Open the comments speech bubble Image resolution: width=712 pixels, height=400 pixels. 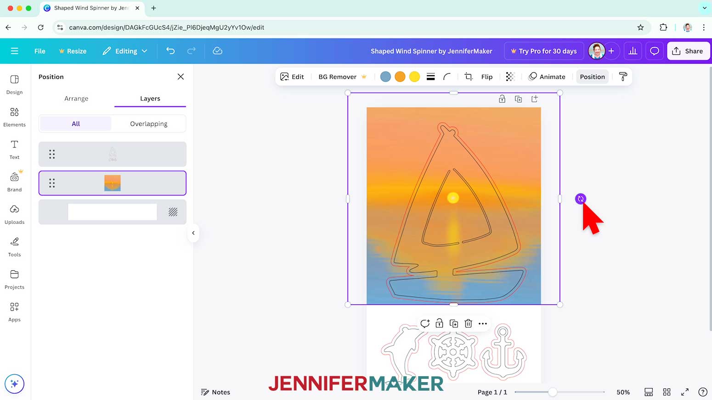[655, 51]
